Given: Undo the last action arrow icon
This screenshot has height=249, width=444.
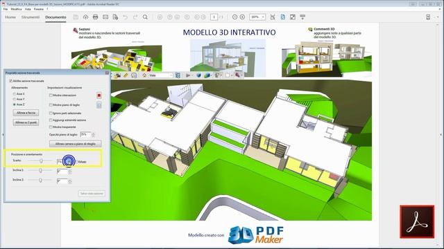Looking at the screenshot, I should pos(125,17).
